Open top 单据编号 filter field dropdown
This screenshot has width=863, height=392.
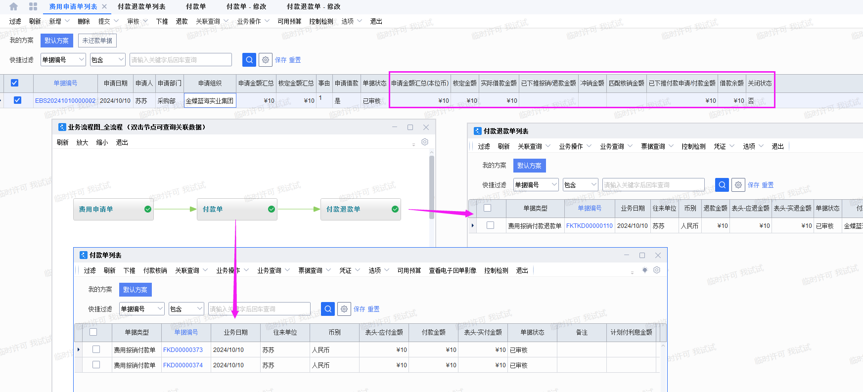pos(63,60)
